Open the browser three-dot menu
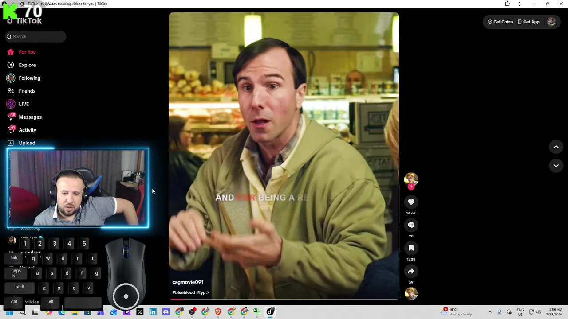 519,4
